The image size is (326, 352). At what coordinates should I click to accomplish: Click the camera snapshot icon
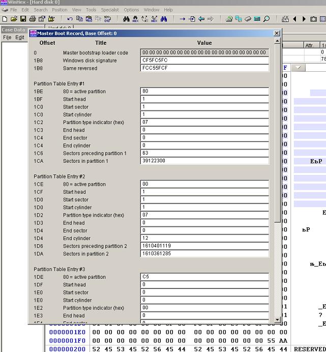pos(314,19)
